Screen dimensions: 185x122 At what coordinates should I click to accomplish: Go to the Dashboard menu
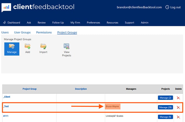point(12,23)
